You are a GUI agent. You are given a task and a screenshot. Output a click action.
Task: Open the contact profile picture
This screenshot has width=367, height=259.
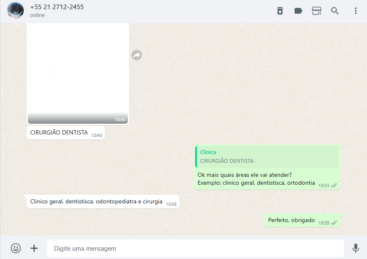coord(15,10)
